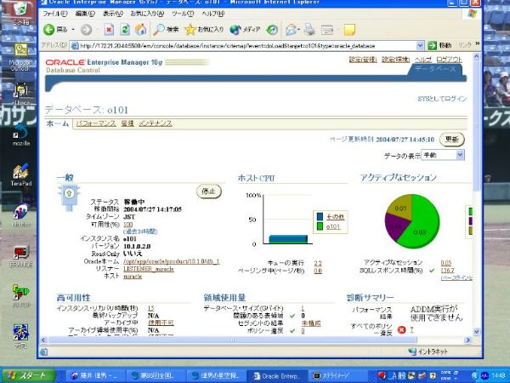
Task: Open the FFFTP desktop icon
Action: (21, 295)
